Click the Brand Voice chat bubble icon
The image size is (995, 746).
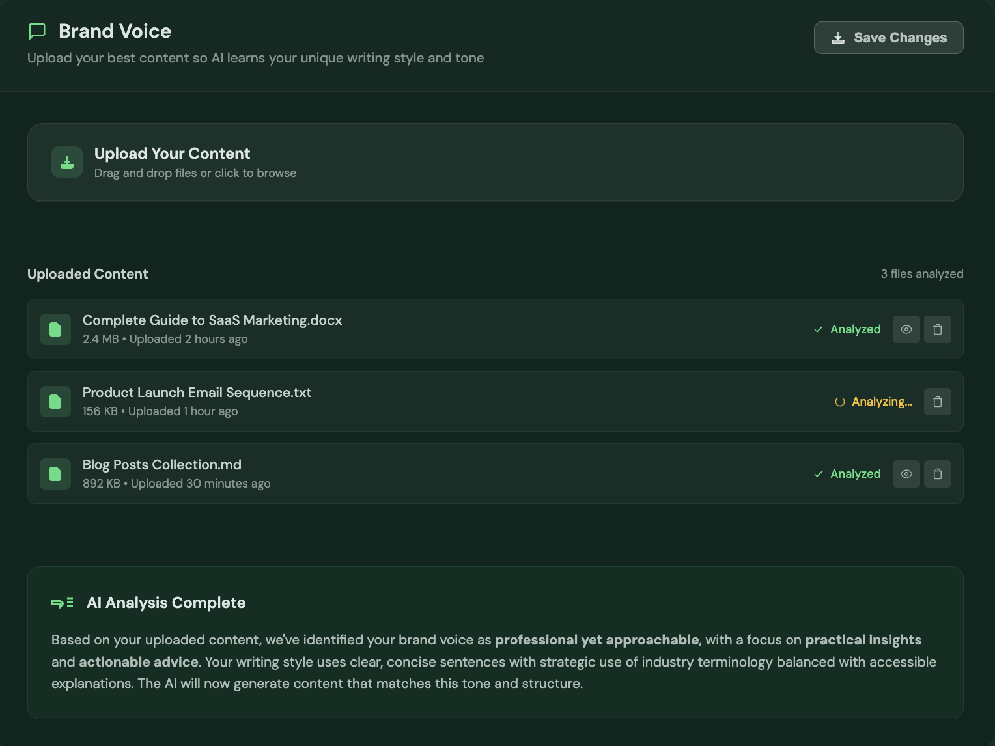tap(37, 31)
